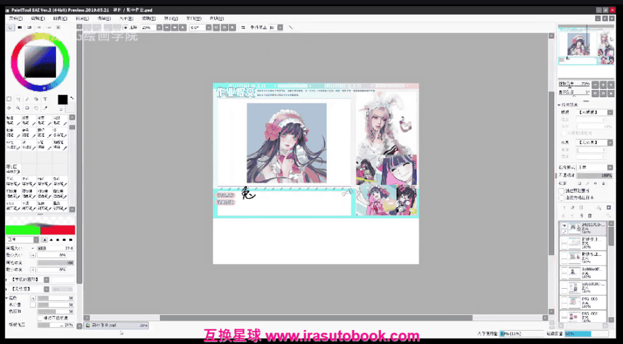The height and width of the screenshot is (344, 623).
Task: Rotate canvas clockwise in top toolbar
Action: [224, 27]
